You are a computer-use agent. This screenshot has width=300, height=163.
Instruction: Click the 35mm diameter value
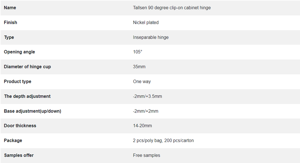(139, 67)
